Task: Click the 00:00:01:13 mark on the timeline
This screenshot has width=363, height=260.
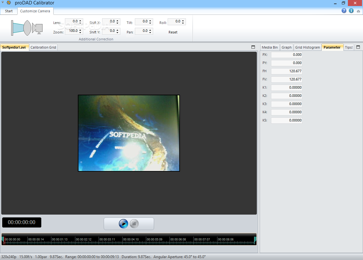Action: 60,239
